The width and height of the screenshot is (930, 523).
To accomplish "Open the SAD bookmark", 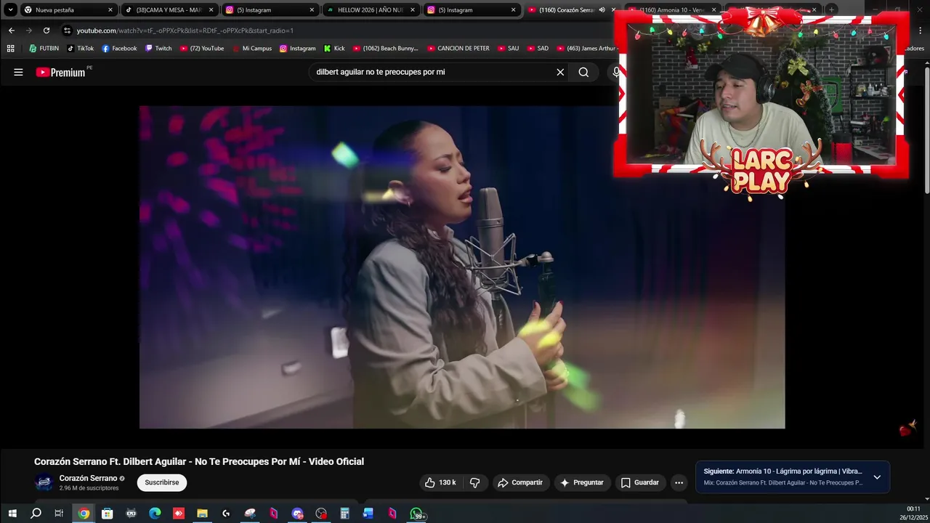I will [537, 48].
